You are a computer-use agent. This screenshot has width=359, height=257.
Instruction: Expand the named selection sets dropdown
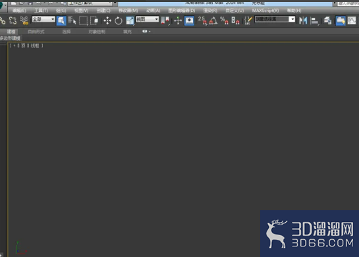click(292, 19)
